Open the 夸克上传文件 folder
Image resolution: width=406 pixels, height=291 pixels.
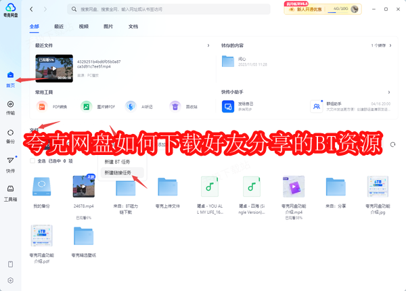coord(168,187)
